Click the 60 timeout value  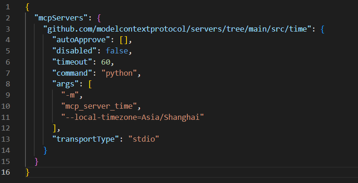point(106,62)
